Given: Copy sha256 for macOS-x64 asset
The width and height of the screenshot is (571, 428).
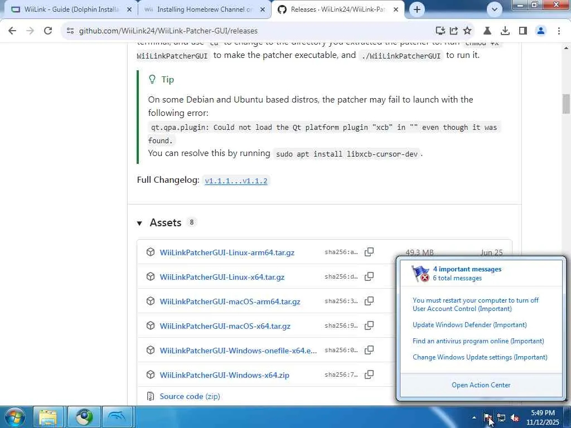Looking at the screenshot, I should point(369,325).
